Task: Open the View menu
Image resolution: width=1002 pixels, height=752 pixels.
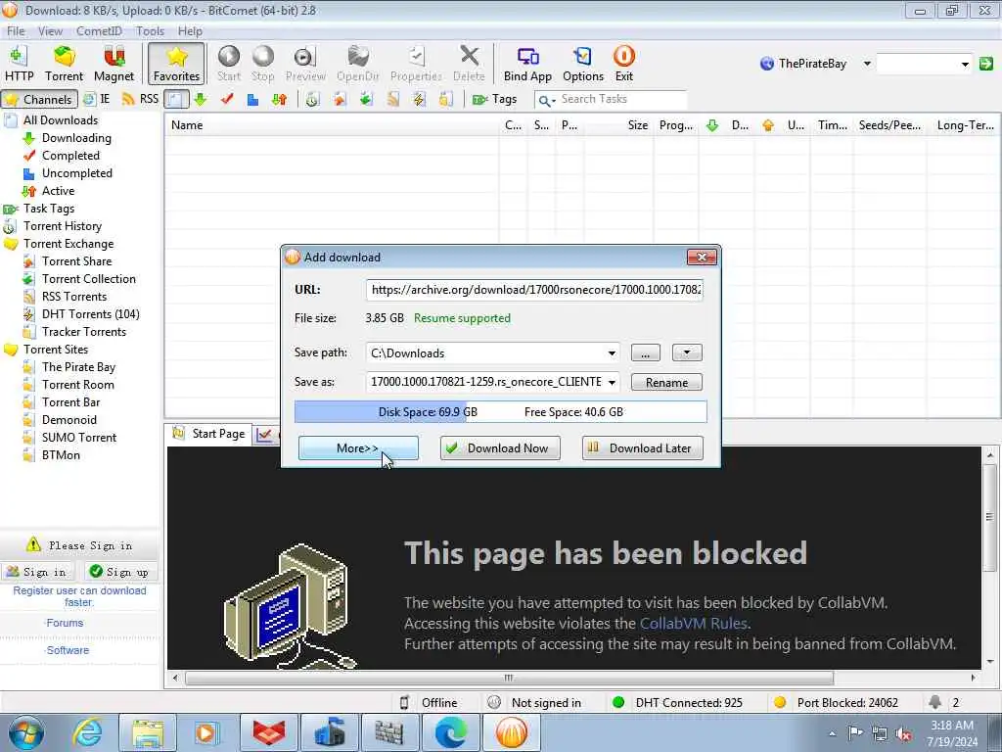Action: pos(50,30)
